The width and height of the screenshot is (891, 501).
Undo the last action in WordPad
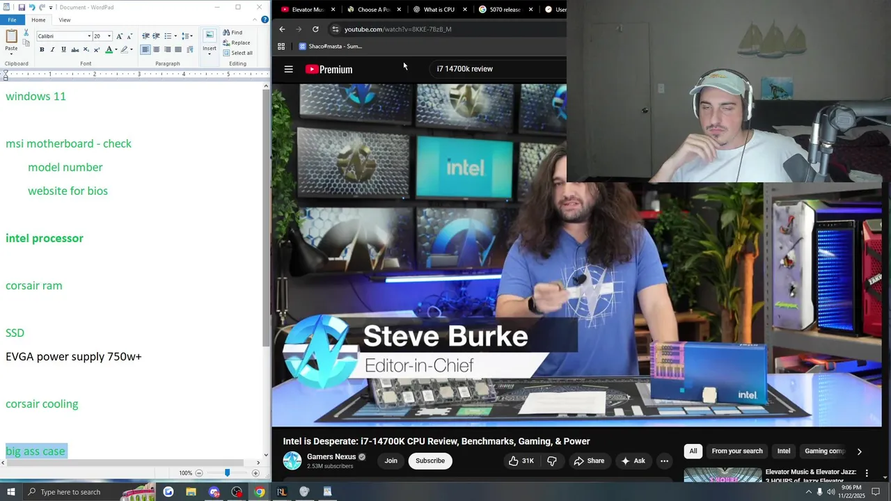33,7
